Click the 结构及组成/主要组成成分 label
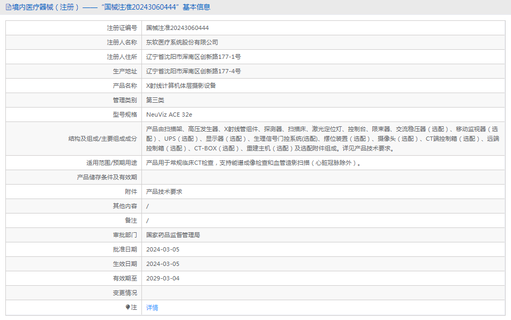Screen dimensions: 511x320 (103, 139)
